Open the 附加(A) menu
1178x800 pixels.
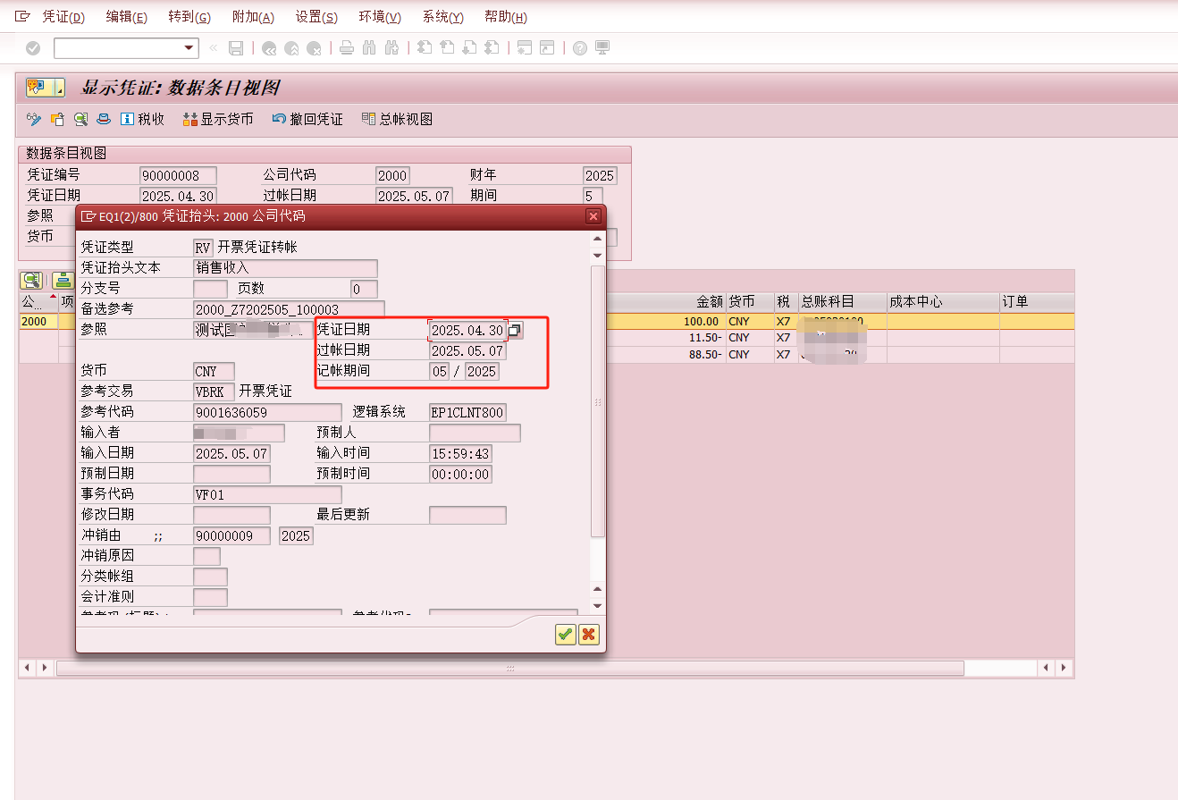(x=253, y=17)
